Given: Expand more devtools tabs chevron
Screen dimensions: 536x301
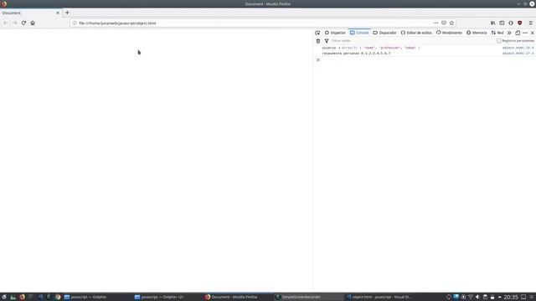Looking at the screenshot, I should point(509,33).
